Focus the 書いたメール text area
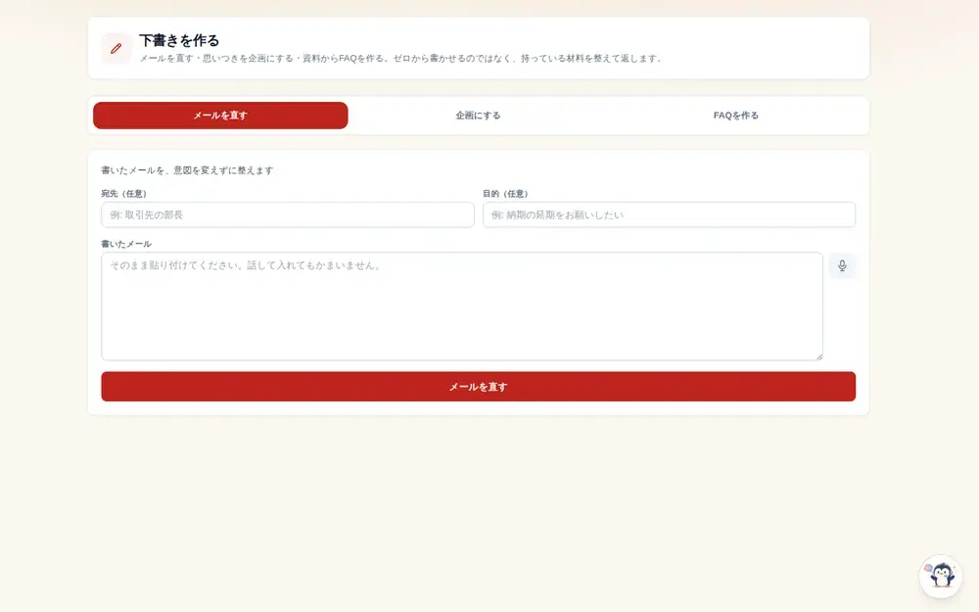Screen dimensions: 979x612 (462, 306)
